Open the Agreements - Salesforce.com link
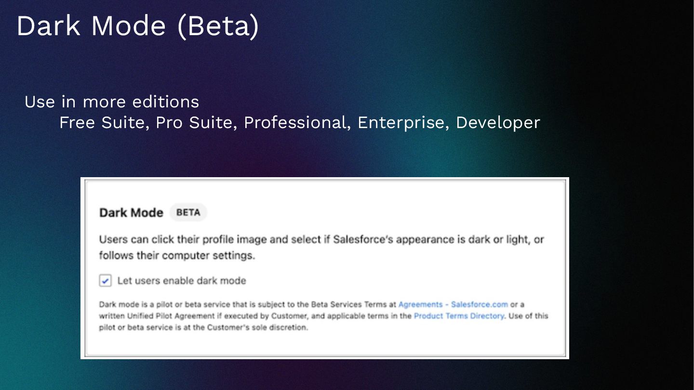Screen dimensions: 694x390 point(453,304)
